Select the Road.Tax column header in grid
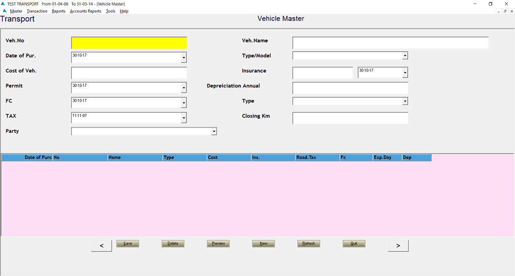Viewport: 515px width, 276px height. click(x=317, y=157)
